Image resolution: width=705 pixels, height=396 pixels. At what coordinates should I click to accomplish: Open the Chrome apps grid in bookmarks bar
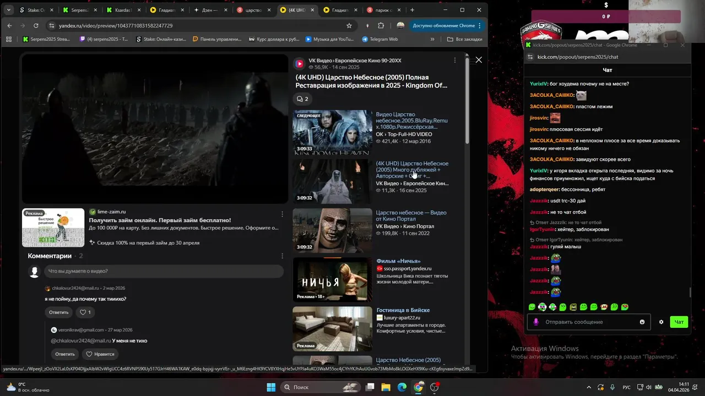point(8,39)
